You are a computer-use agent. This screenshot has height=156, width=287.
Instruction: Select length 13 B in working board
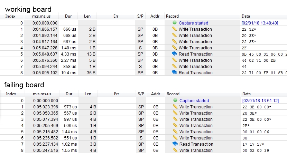point(91,54)
